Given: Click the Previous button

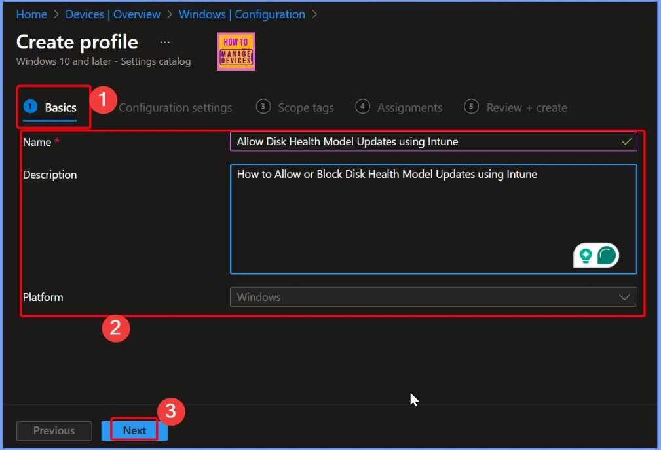Looking at the screenshot, I should coord(54,430).
